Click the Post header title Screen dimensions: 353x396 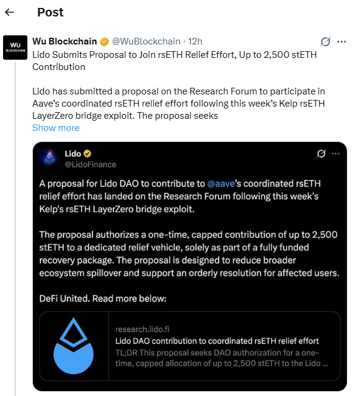51,12
